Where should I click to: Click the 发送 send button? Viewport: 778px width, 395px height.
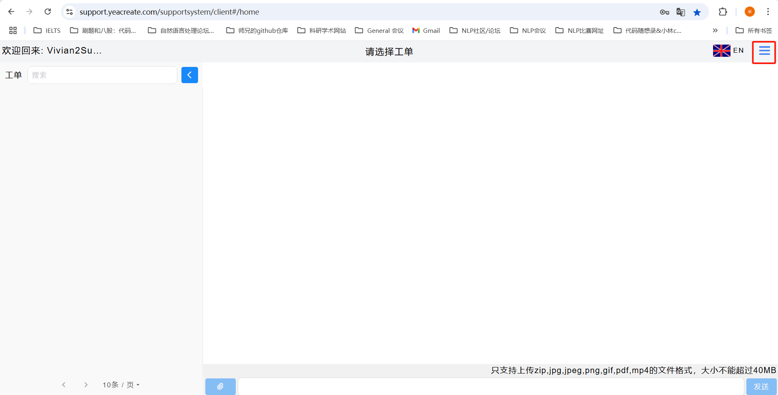pyautogui.click(x=761, y=386)
